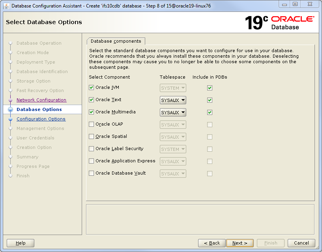Uncheck the Oracle JVM component checkbox
Image resolution: width=322 pixels, height=252 pixels.
pos(92,88)
